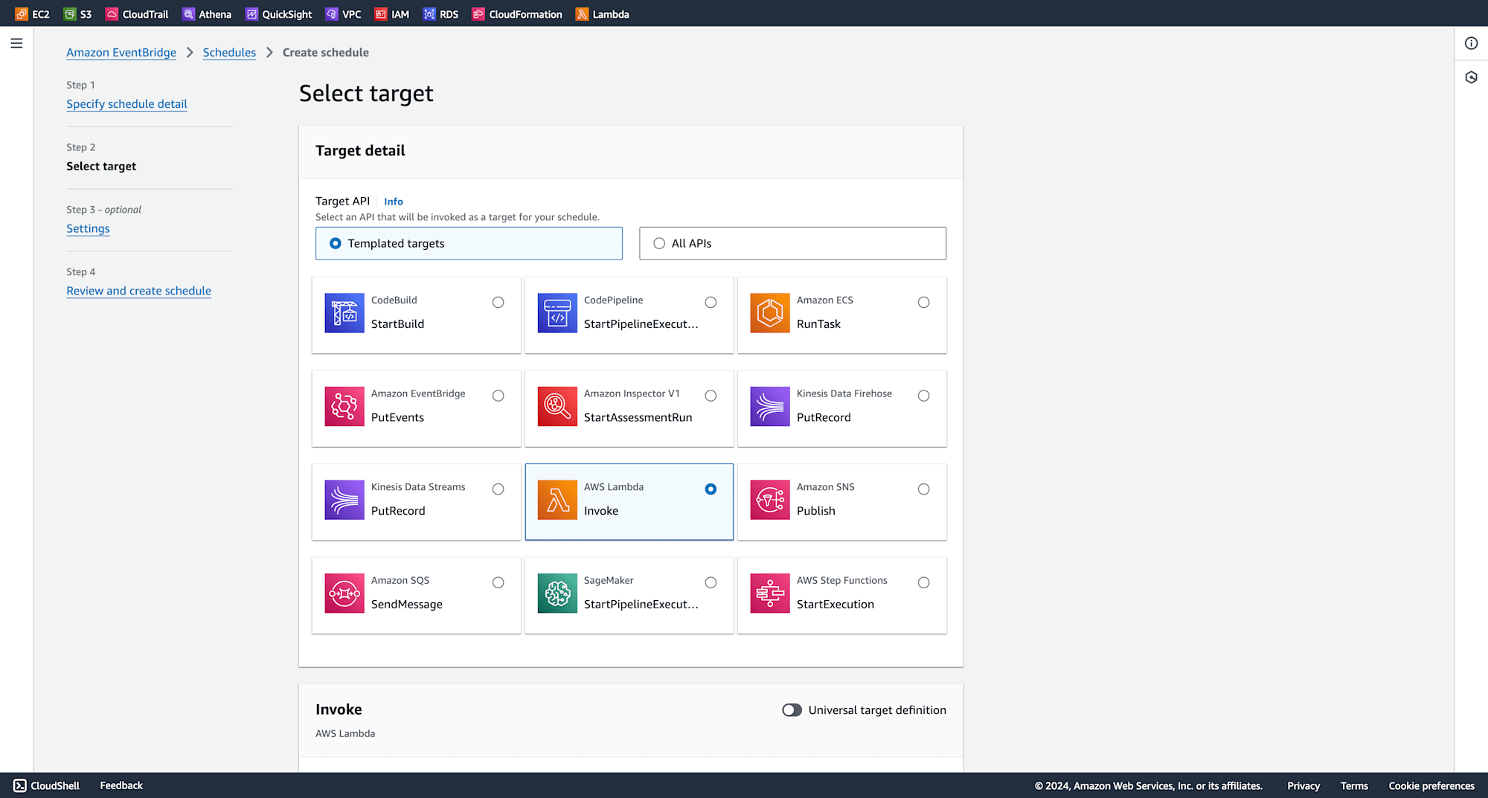Open Review and create schedule step
The image size is (1488, 798).
138,291
